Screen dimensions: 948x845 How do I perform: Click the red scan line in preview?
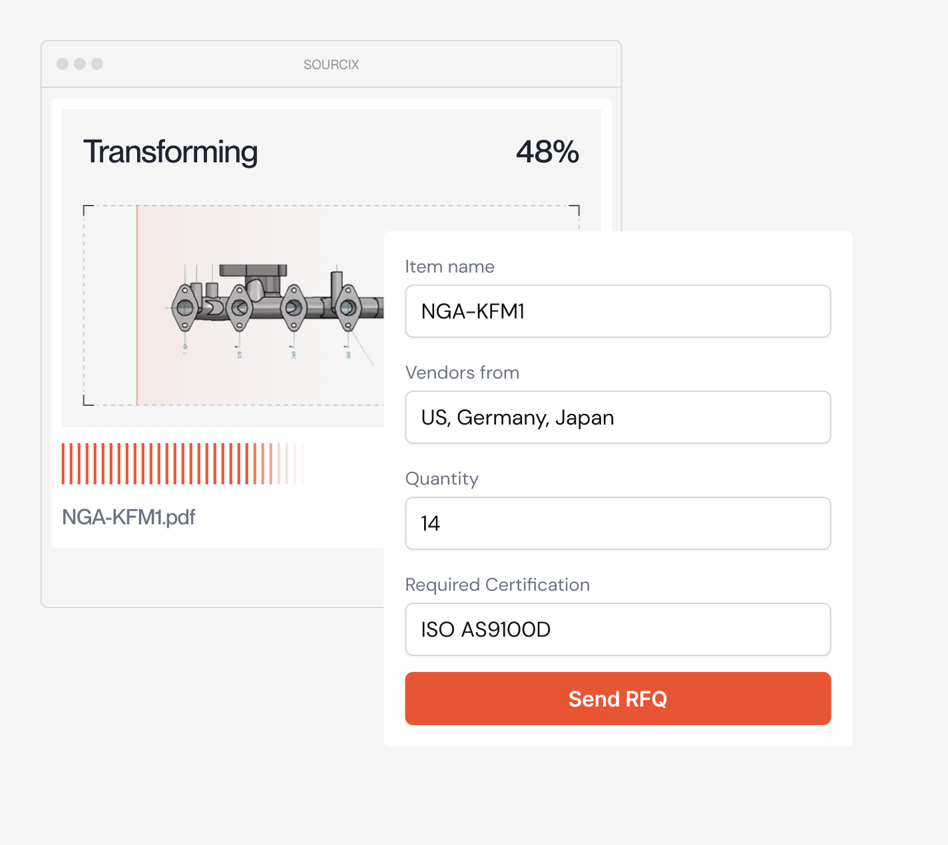tap(137, 305)
